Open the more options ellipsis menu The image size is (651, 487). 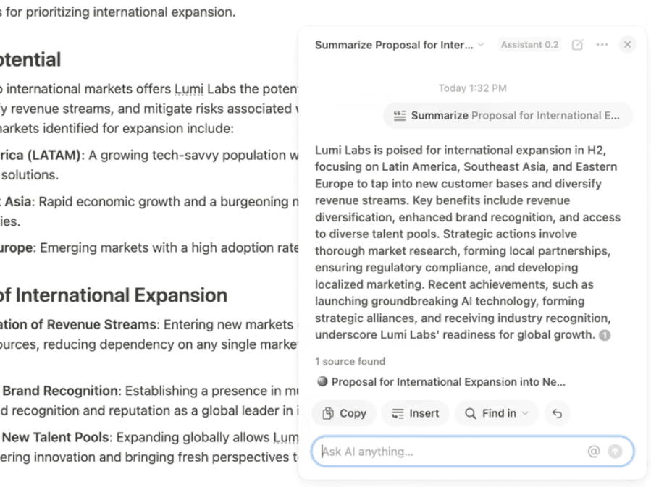(x=602, y=45)
